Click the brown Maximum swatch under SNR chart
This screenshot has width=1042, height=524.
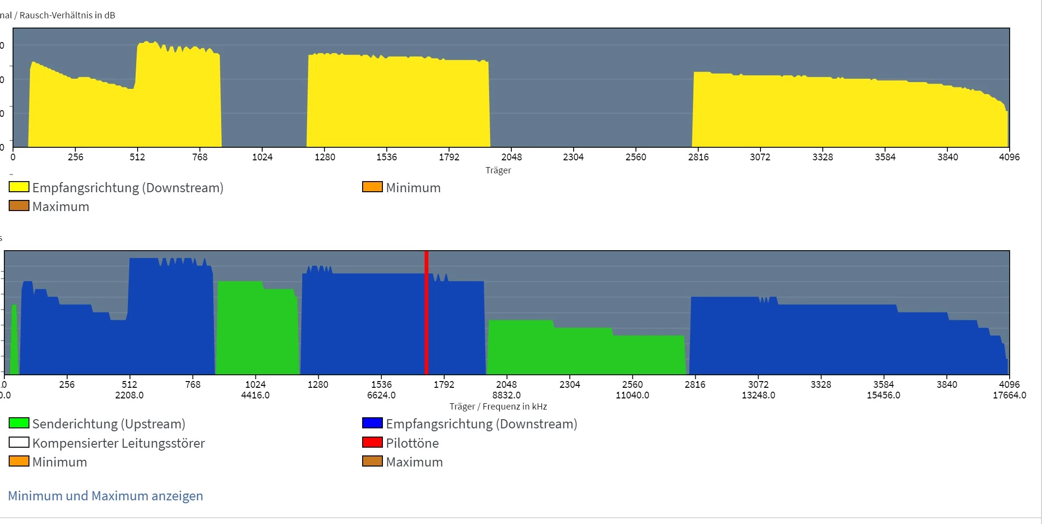click(x=19, y=206)
